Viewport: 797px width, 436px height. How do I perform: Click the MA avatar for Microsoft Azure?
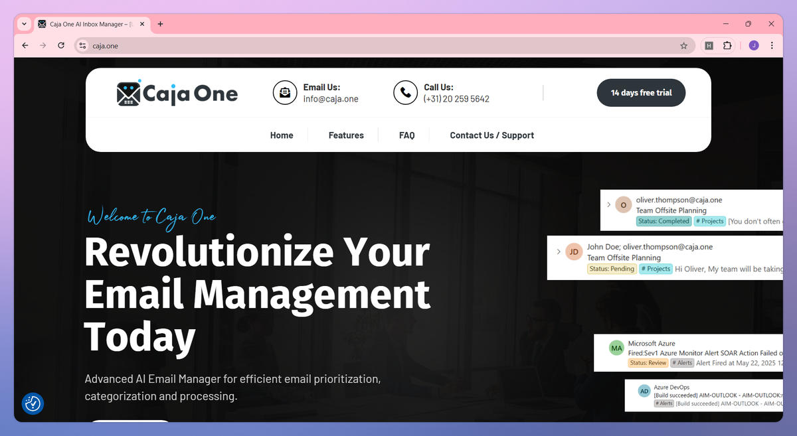click(x=617, y=348)
